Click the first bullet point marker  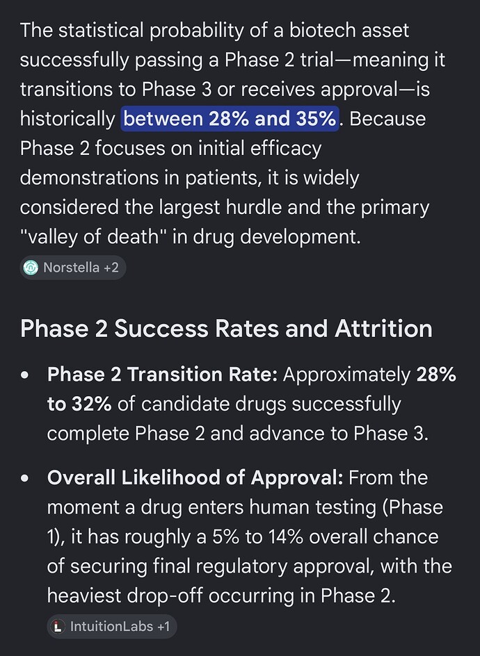pos(25,375)
